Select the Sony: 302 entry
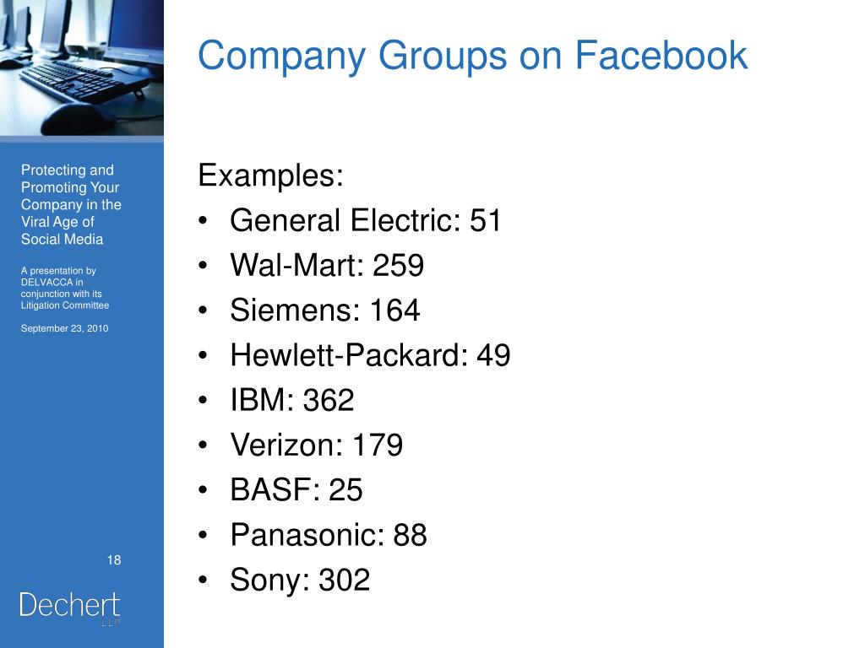Viewport: 865px width, 648px height. point(300,580)
